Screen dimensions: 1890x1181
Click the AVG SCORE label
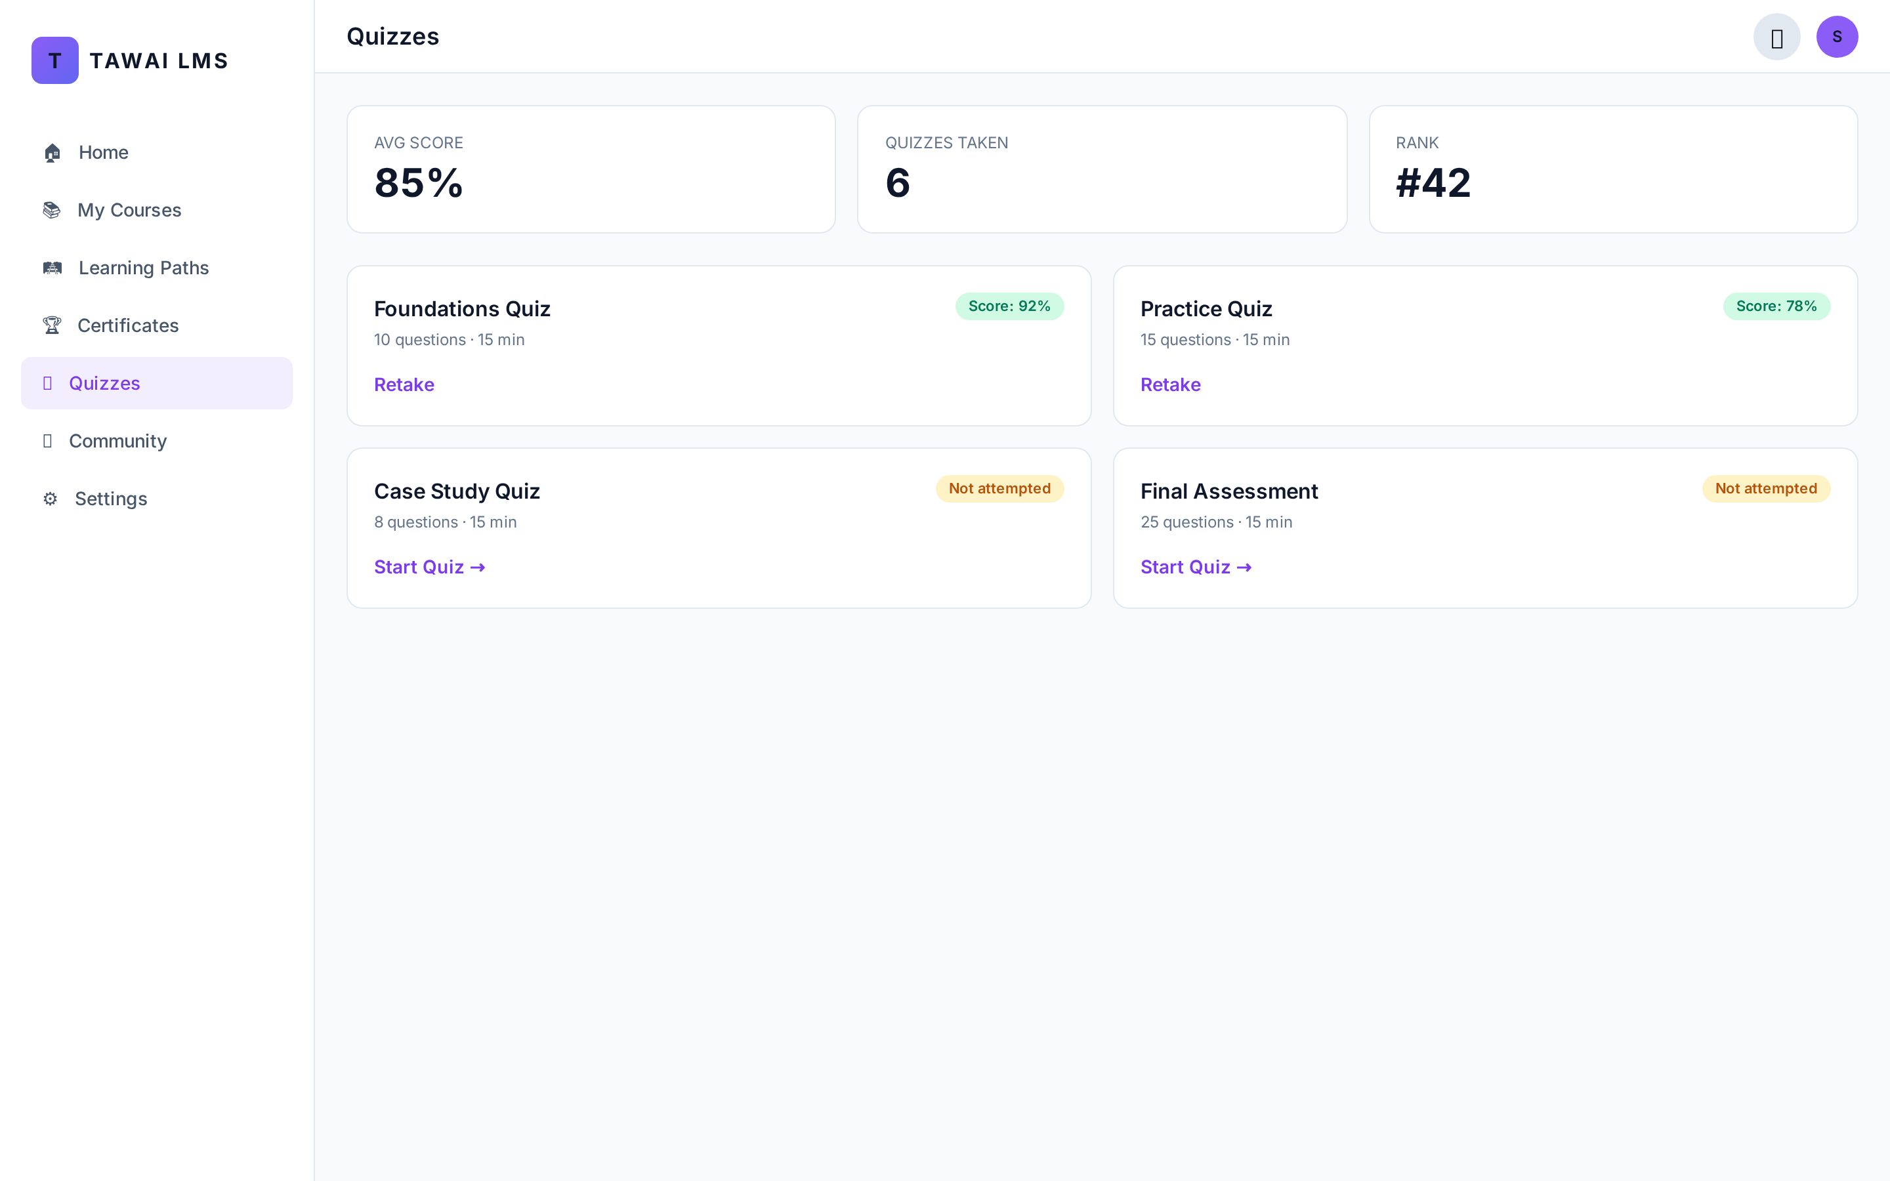pos(419,143)
